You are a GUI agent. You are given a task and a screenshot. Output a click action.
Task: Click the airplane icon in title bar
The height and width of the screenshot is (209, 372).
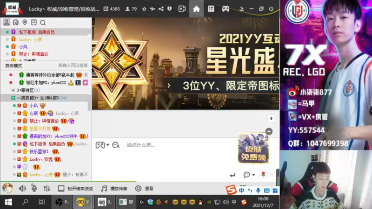point(153,9)
